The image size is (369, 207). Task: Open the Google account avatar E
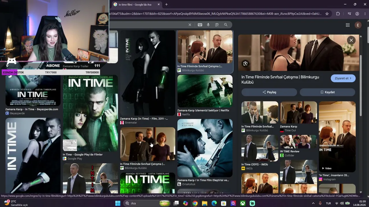pos(358,25)
